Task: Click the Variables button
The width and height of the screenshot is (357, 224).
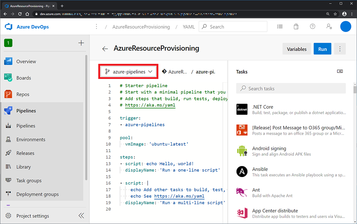Action: (297, 49)
